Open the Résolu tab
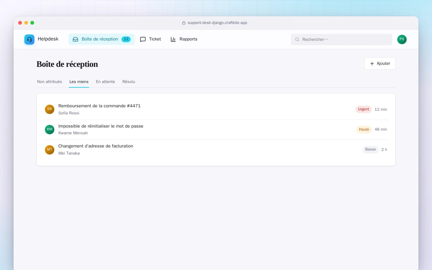The image size is (432, 270). [129, 82]
